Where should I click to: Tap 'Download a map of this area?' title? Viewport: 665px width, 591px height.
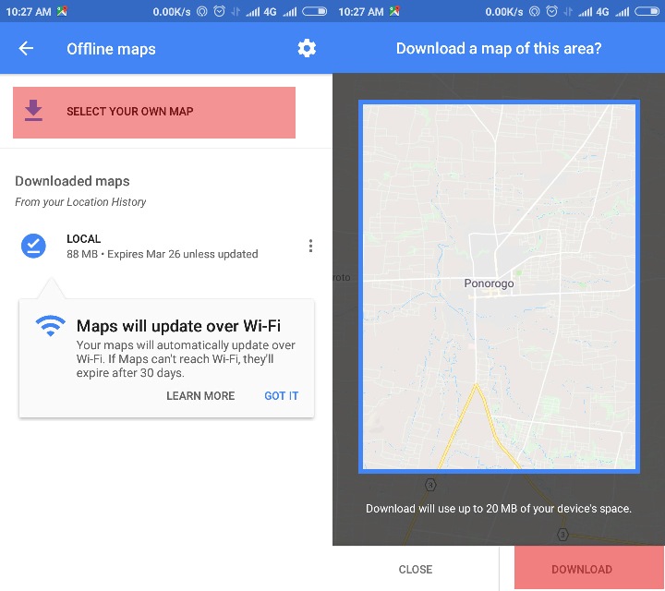click(x=499, y=48)
